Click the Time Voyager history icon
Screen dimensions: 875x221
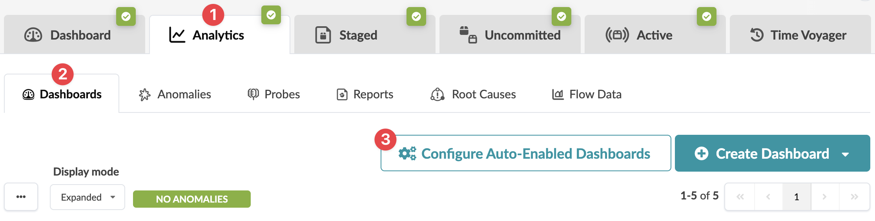pos(757,35)
